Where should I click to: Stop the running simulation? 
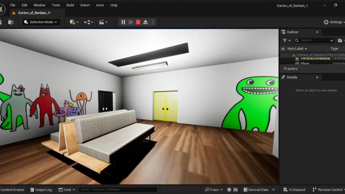[138, 22]
